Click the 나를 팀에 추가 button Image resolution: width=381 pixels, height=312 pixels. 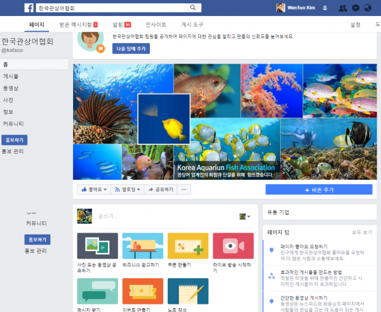pos(131,48)
